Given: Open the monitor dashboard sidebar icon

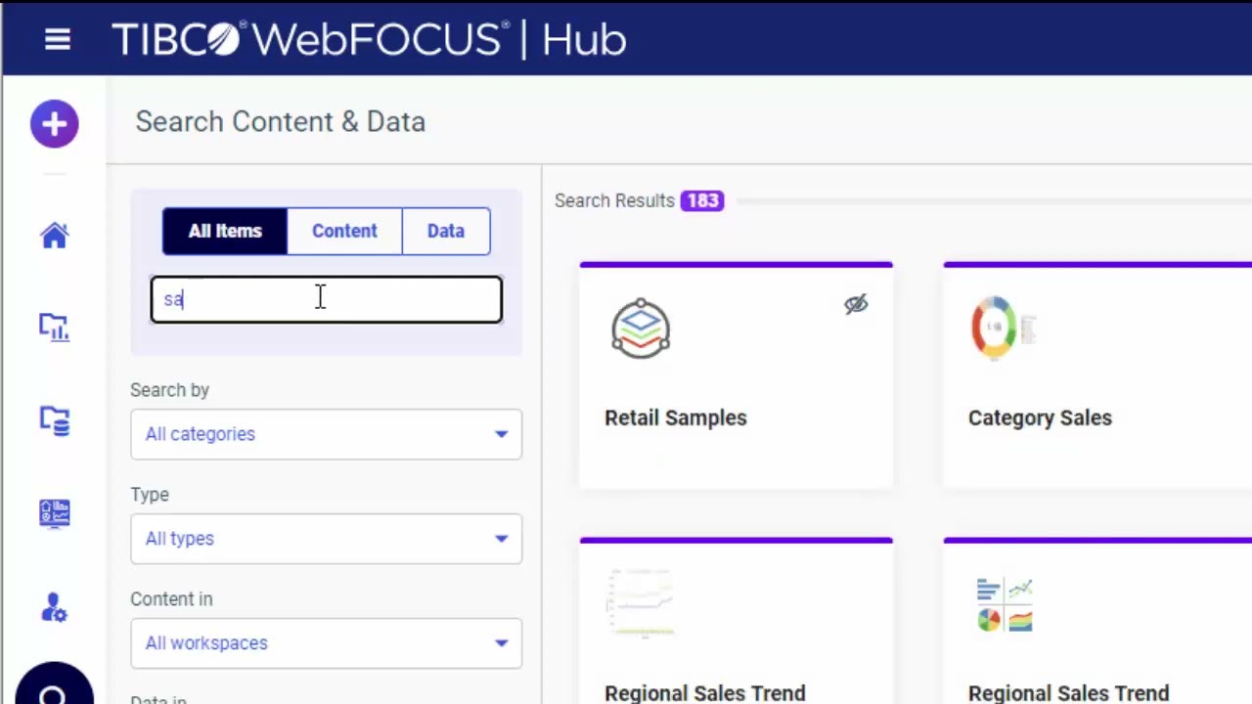Looking at the screenshot, I should click(54, 513).
